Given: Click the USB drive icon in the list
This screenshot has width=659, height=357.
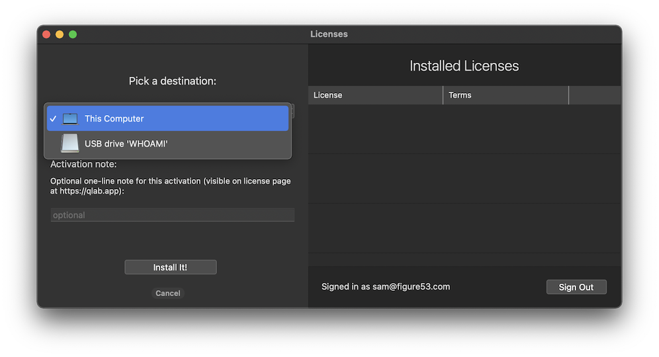Looking at the screenshot, I should click(70, 143).
